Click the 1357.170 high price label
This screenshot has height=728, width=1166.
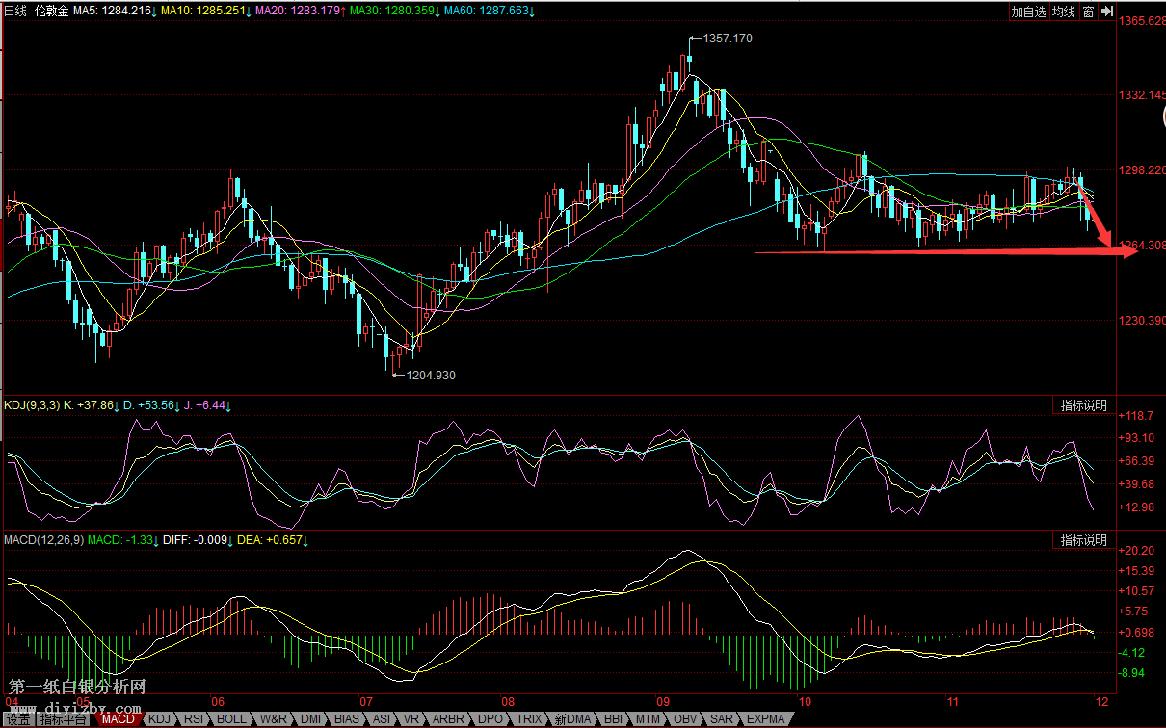click(x=728, y=39)
